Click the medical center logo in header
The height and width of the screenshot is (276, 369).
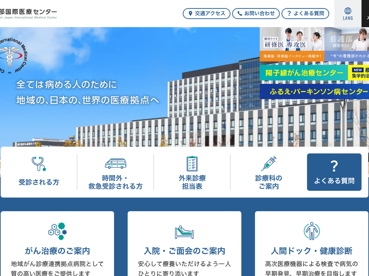pos(28,14)
